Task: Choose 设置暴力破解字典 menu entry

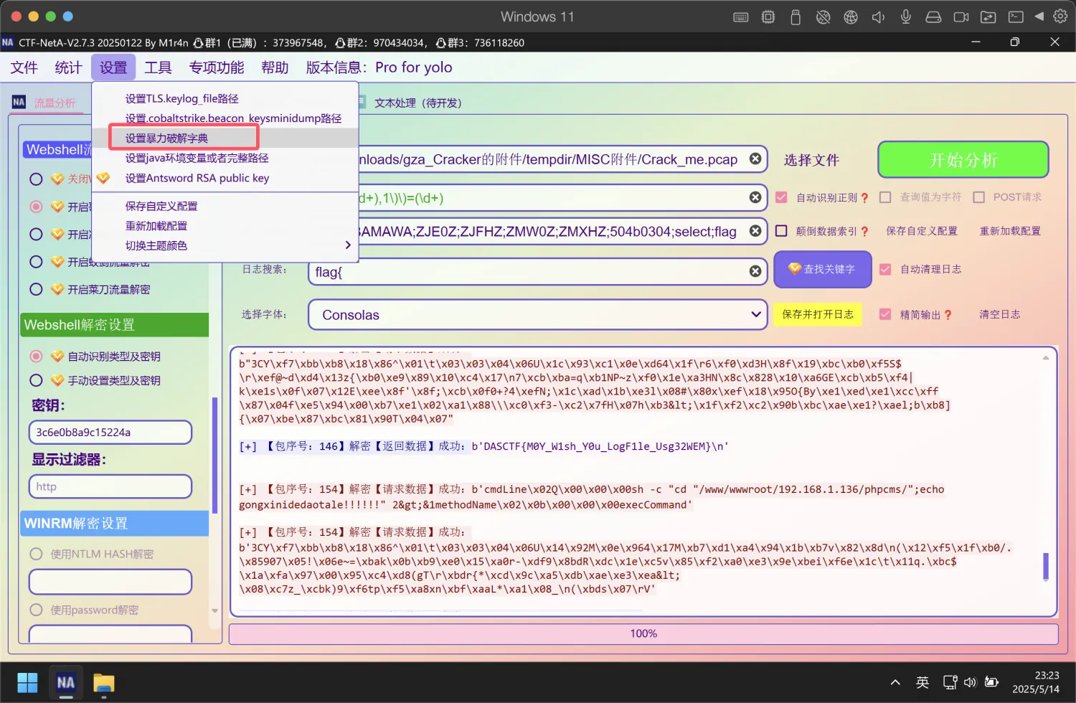Action: click(x=226, y=138)
